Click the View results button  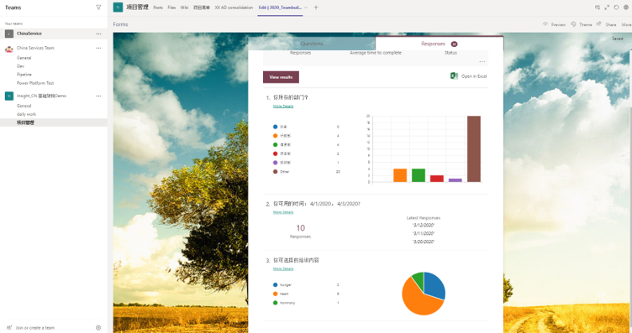point(281,77)
